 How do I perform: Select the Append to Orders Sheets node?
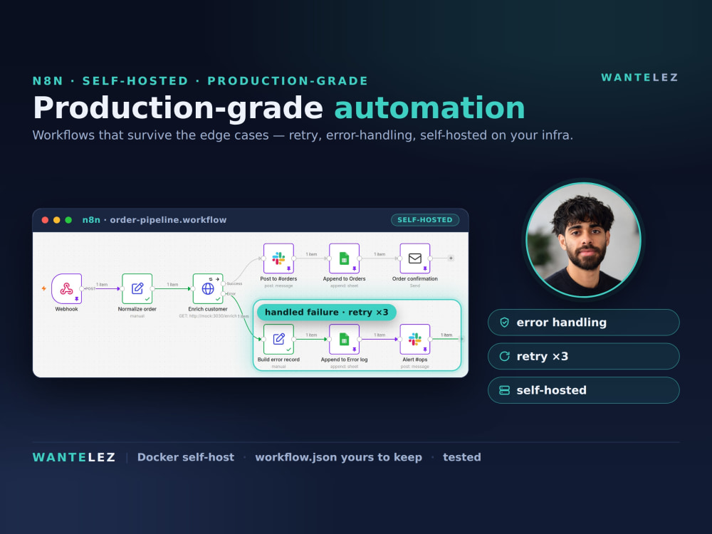pos(344,258)
